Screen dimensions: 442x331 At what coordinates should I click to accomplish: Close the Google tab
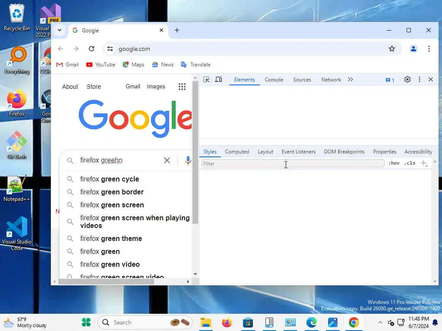click(x=161, y=30)
